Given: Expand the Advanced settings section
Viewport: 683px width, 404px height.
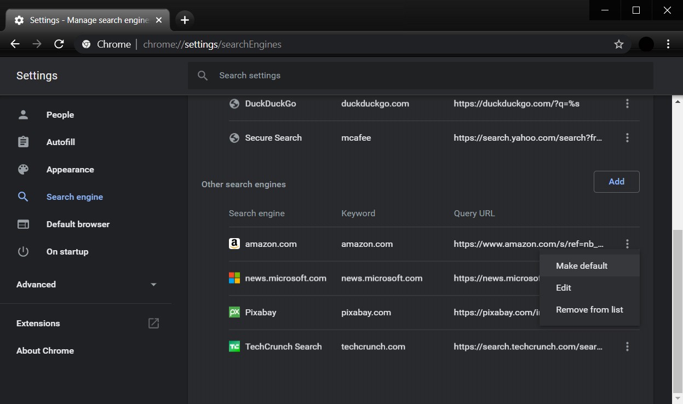Looking at the screenshot, I should (153, 284).
